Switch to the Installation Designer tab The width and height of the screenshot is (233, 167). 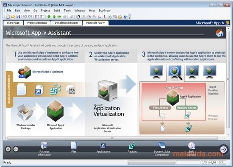click(67, 23)
